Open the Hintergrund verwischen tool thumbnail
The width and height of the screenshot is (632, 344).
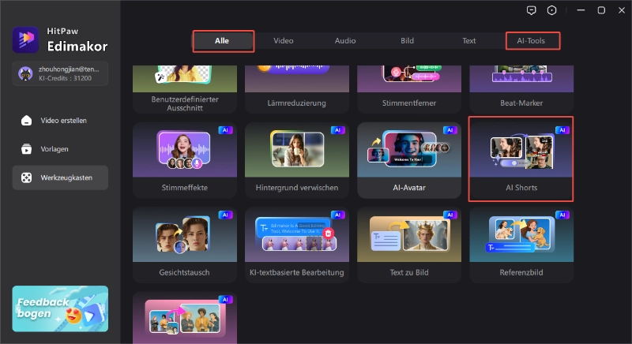pos(297,150)
